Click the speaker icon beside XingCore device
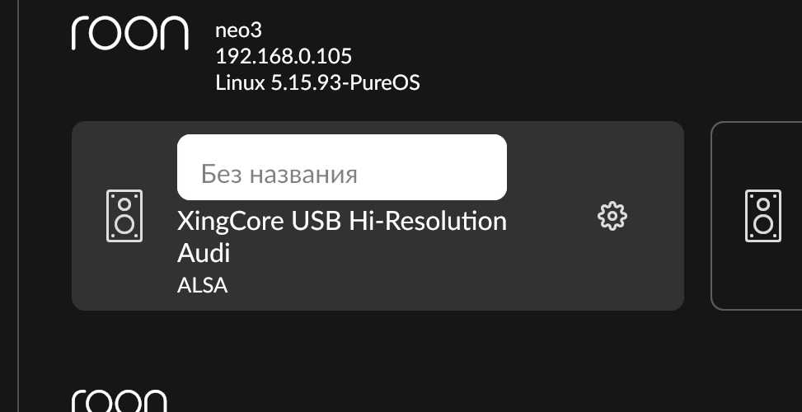 click(x=124, y=216)
